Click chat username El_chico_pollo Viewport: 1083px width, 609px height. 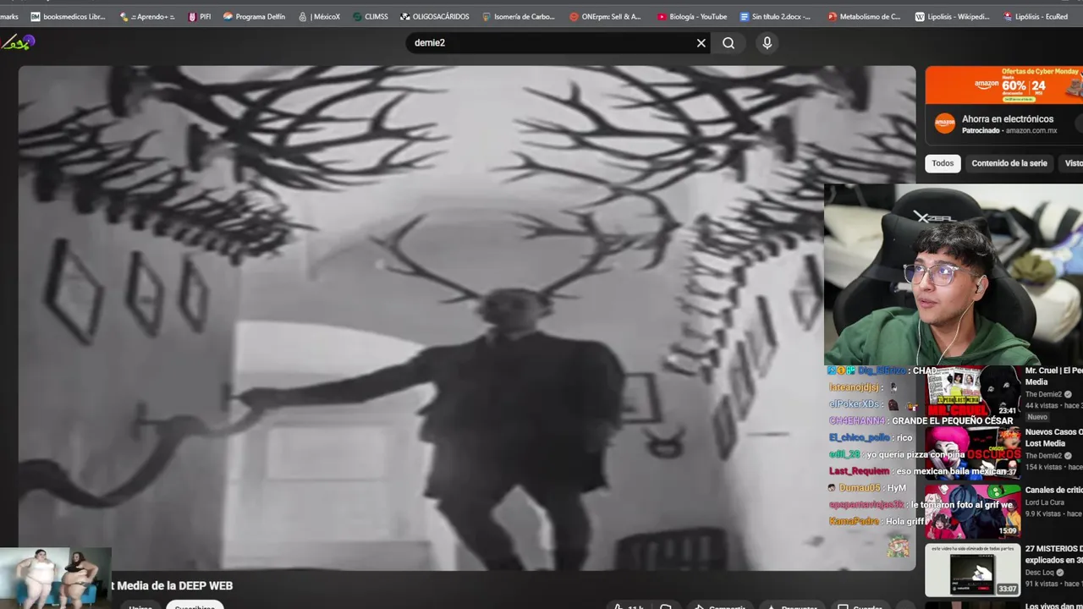click(859, 437)
